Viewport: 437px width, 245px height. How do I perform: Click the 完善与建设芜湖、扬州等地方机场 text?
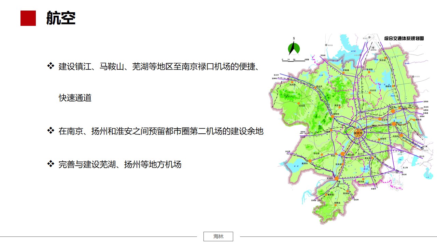pos(120,165)
